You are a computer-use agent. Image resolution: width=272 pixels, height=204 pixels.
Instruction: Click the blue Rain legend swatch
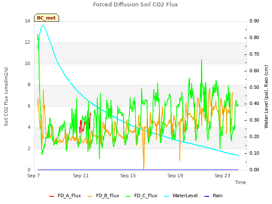coord(207,196)
